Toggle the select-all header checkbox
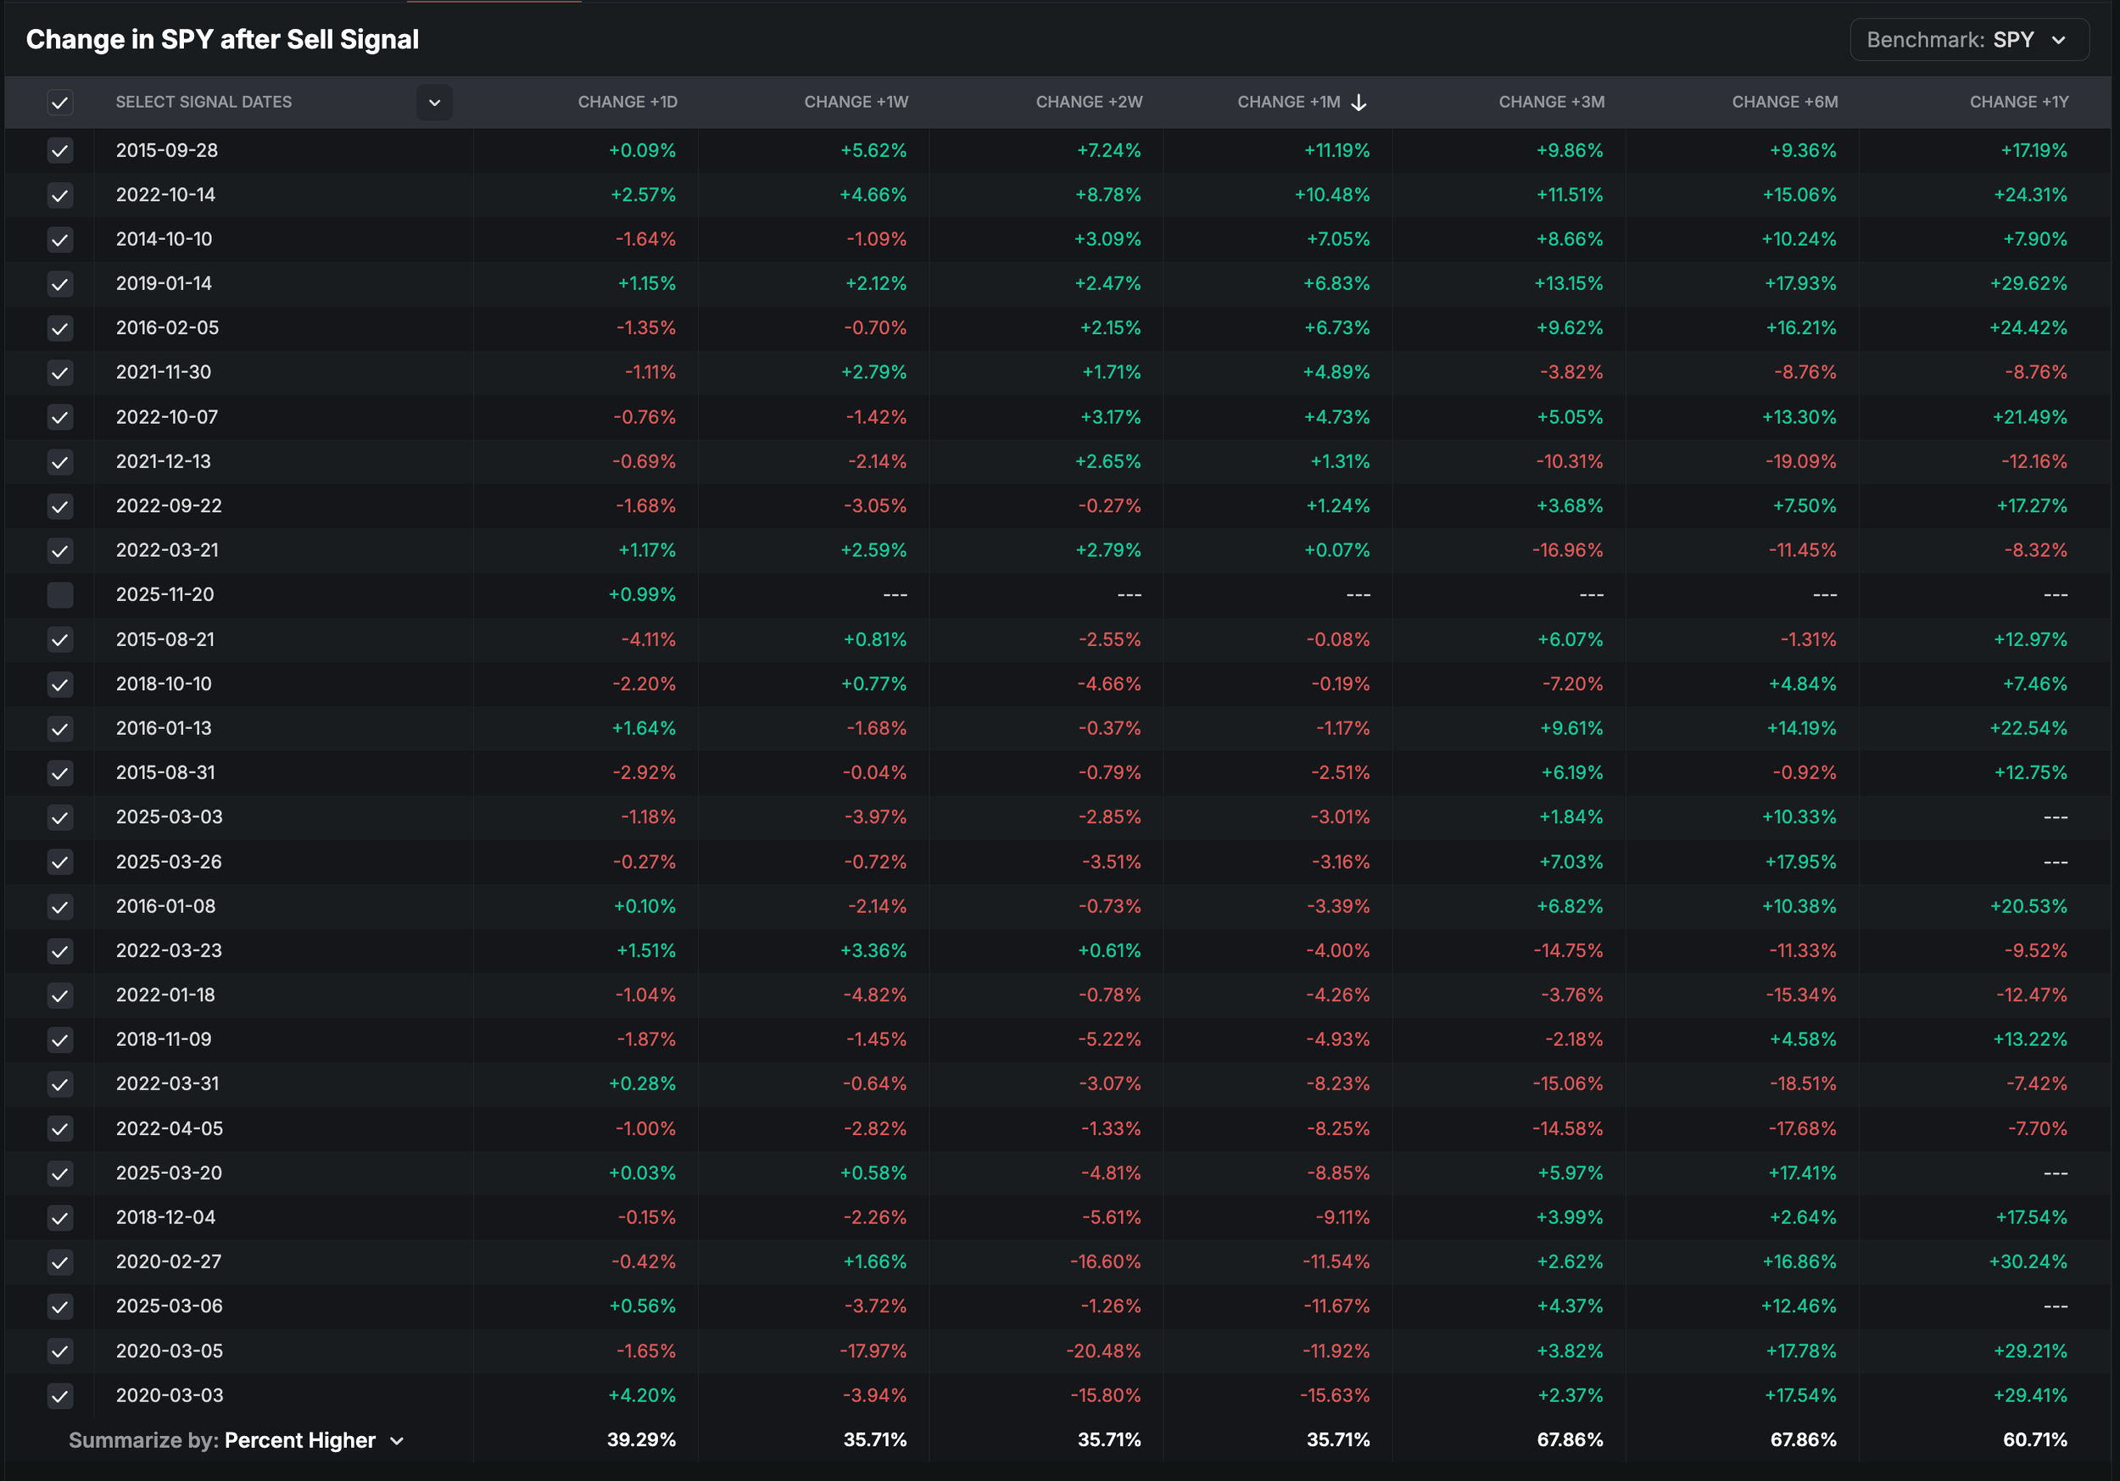Viewport: 2120px width, 1481px height. (60, 103)
